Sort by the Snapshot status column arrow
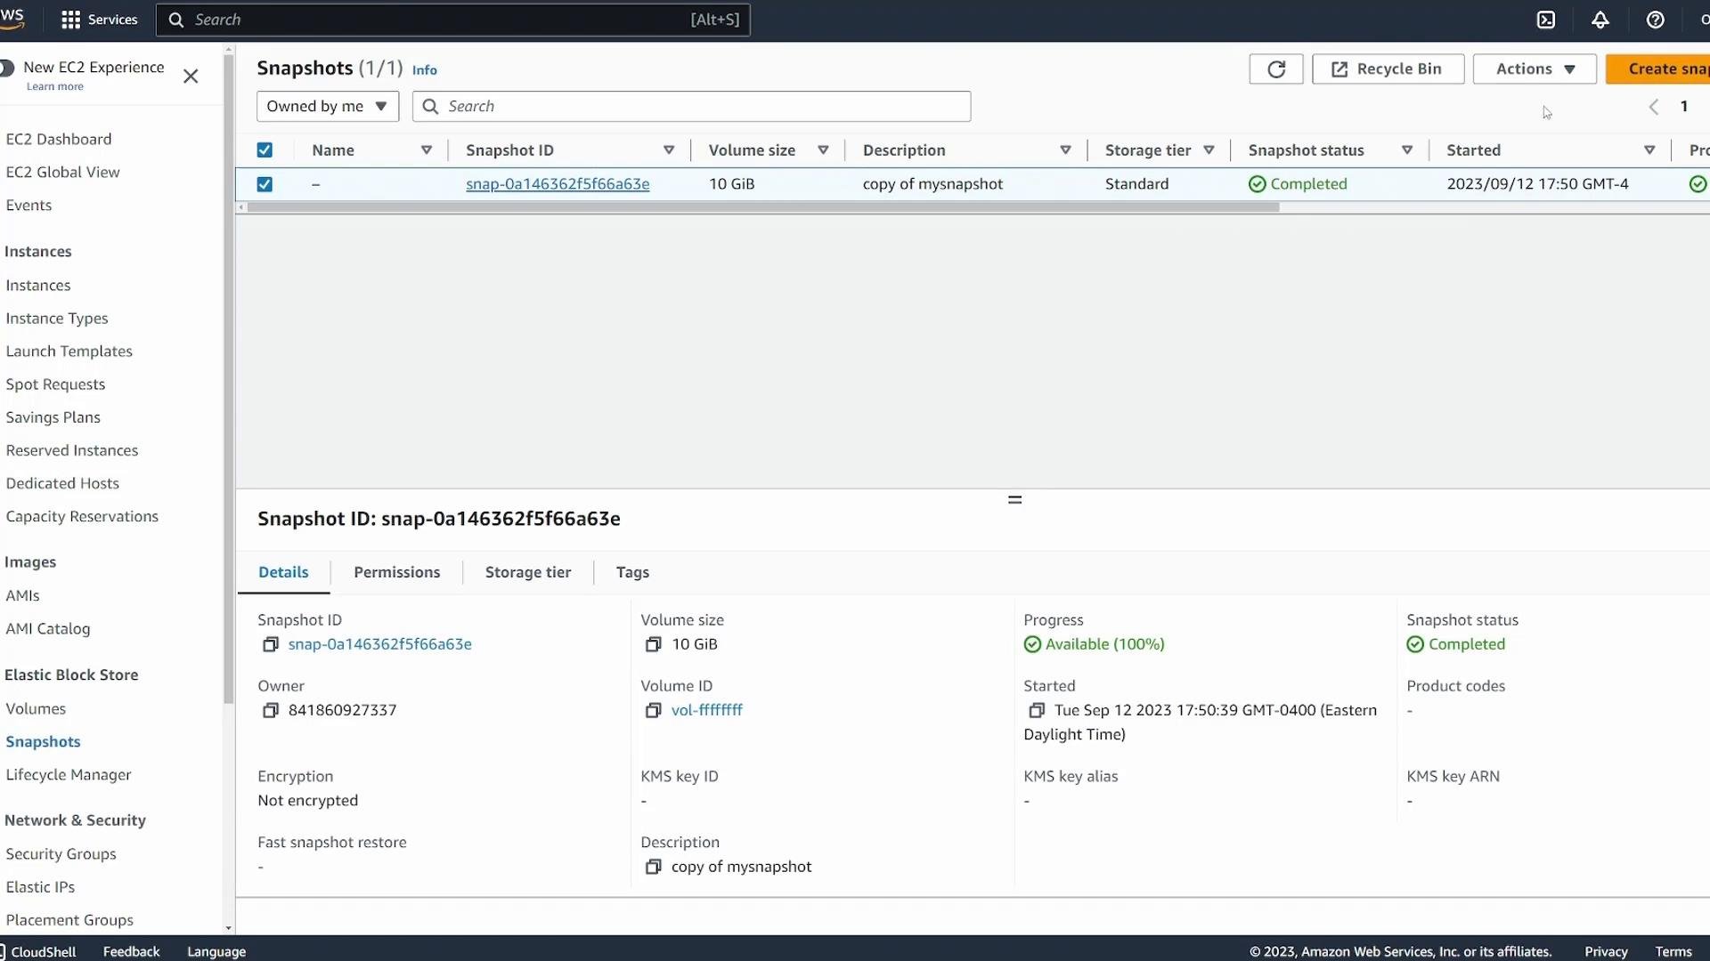The image size is (1710, 961). [1407, 150]
